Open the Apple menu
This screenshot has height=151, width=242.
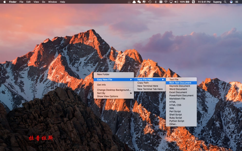(x=4, y=2)
